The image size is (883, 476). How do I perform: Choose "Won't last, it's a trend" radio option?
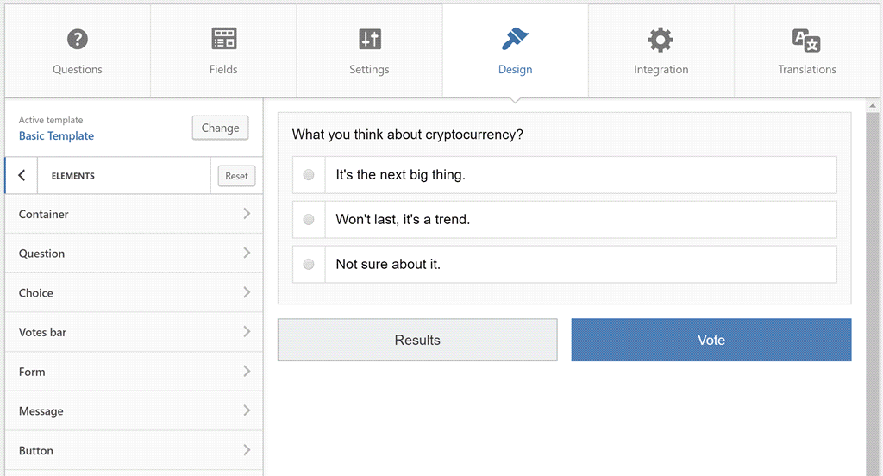pyautogui.click(x=309, y=219)
